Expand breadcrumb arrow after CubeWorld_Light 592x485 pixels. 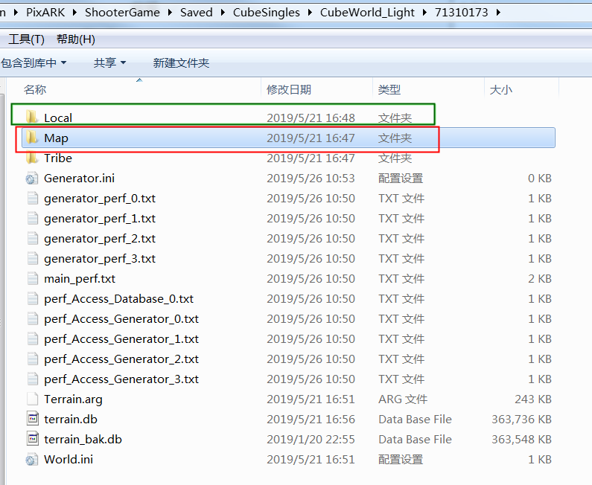(x=424, y=13)
